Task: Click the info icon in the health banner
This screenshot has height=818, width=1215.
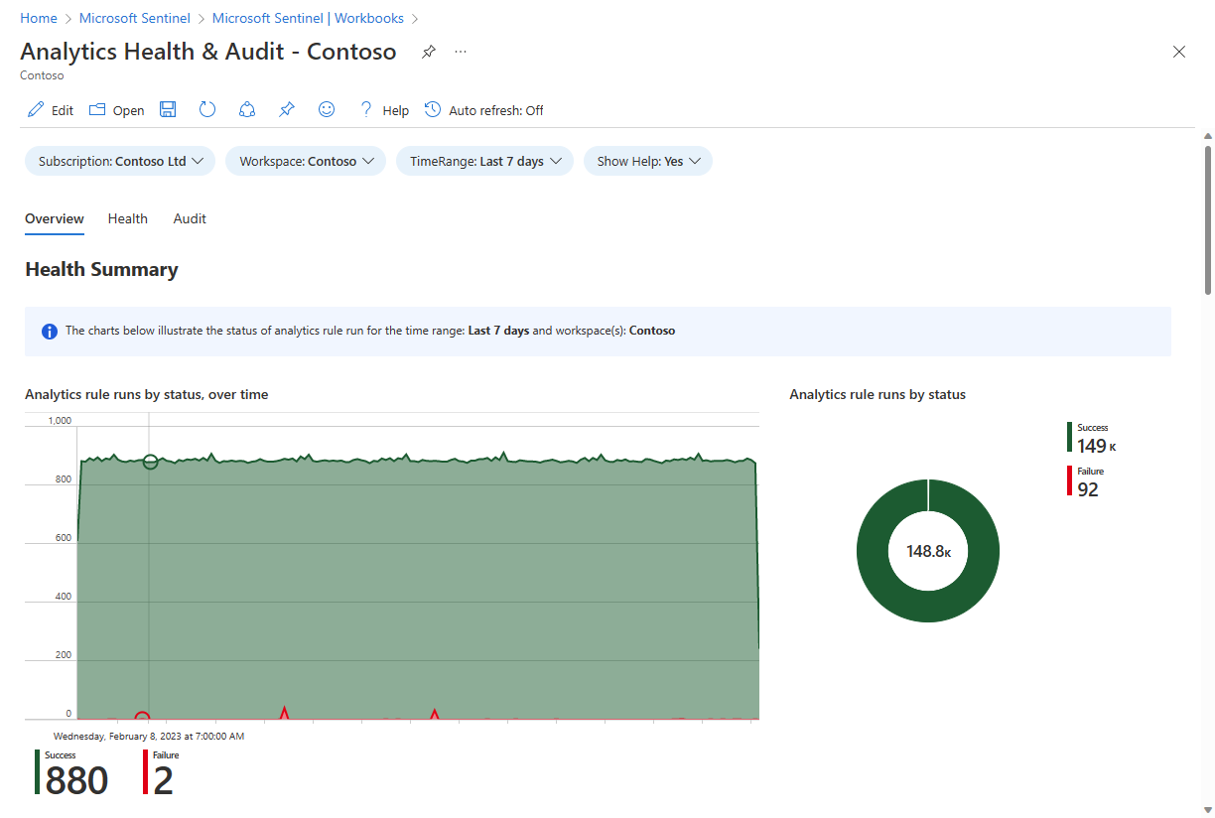Action: coord(49,331)
